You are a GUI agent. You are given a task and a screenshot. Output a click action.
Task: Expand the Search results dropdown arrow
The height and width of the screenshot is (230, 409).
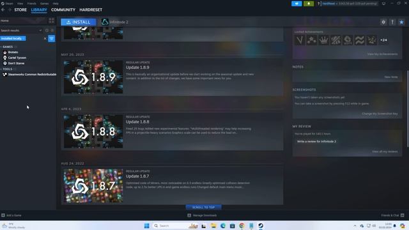(40, 31)
